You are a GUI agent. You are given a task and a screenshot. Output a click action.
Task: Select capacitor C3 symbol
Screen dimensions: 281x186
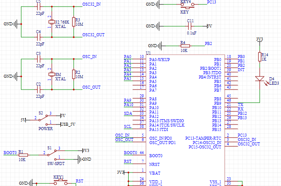pyautogui.click(x=39, y=59)
